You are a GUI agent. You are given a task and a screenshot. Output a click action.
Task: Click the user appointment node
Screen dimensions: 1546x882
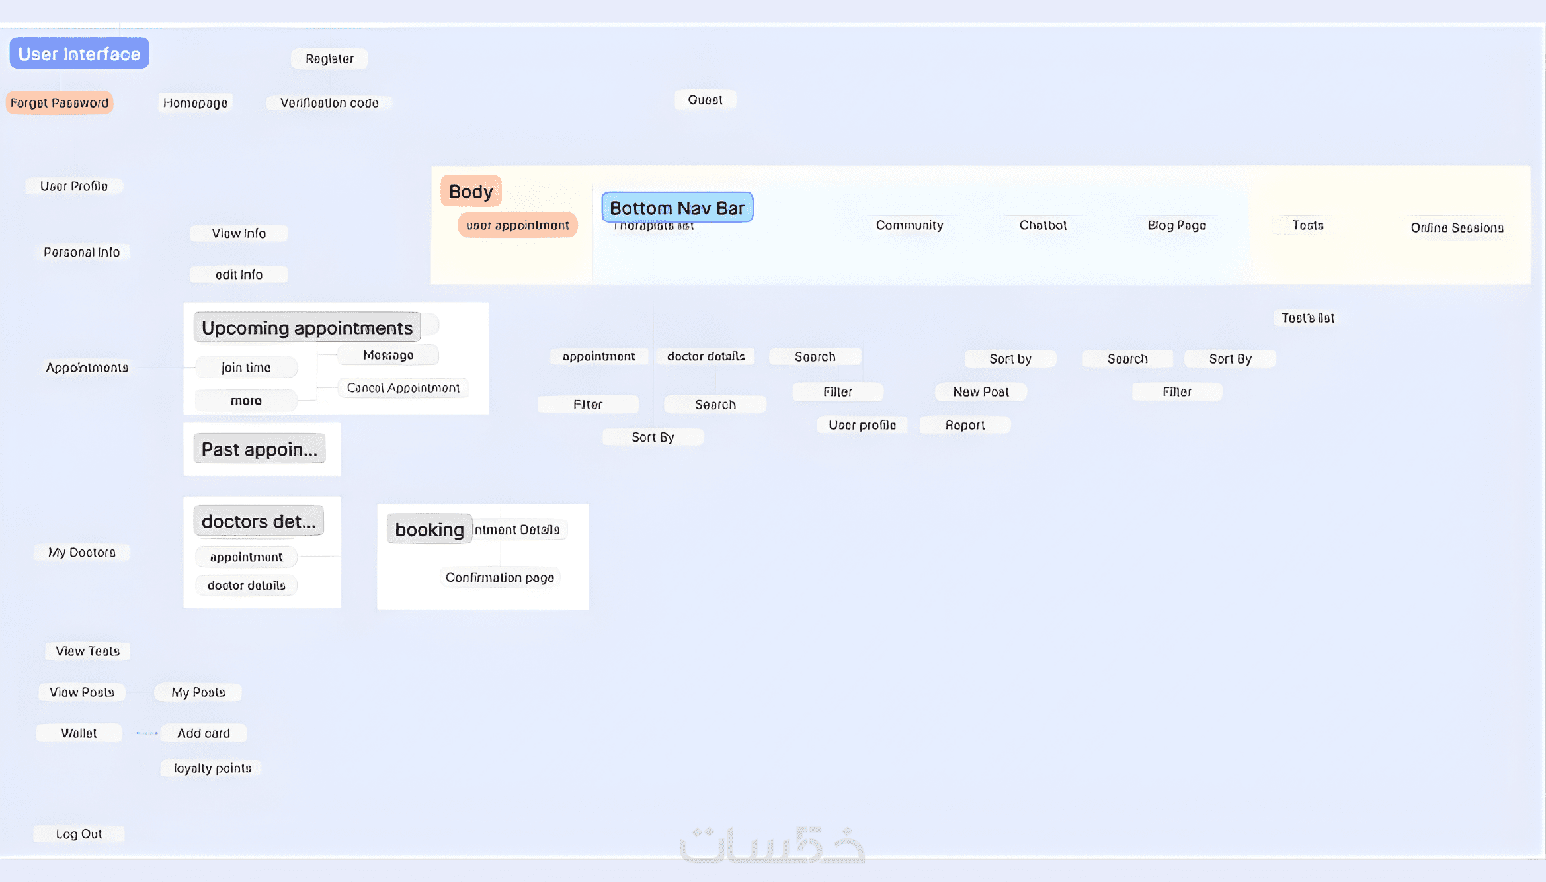(517, 225)
